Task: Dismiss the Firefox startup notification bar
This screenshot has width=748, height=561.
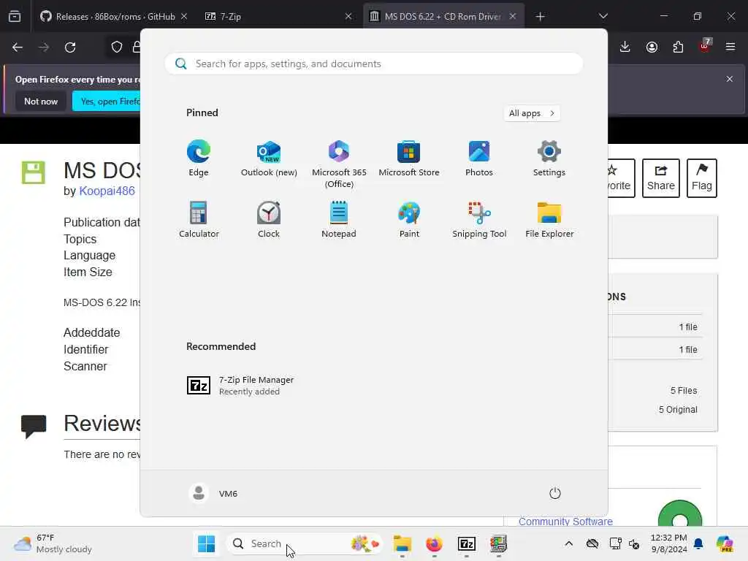Action: [x=730, y=79]
